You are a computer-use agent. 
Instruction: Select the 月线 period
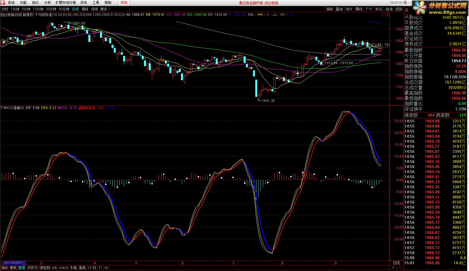coord(95,9)
